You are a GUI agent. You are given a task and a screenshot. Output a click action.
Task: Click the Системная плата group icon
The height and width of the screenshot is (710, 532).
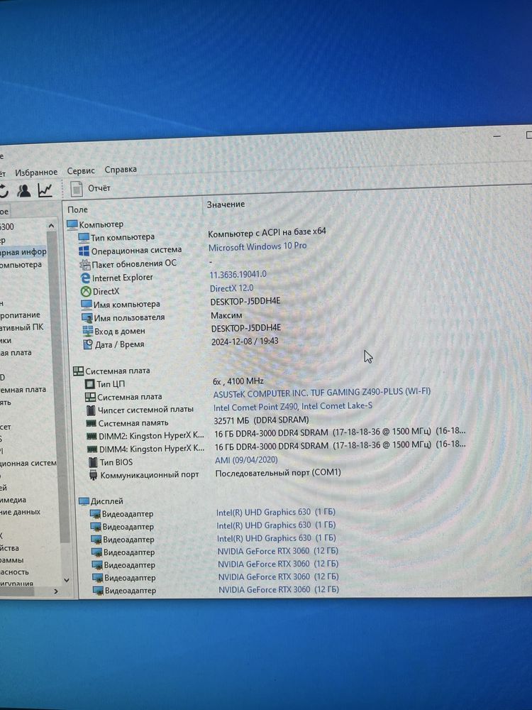(78, 371)
